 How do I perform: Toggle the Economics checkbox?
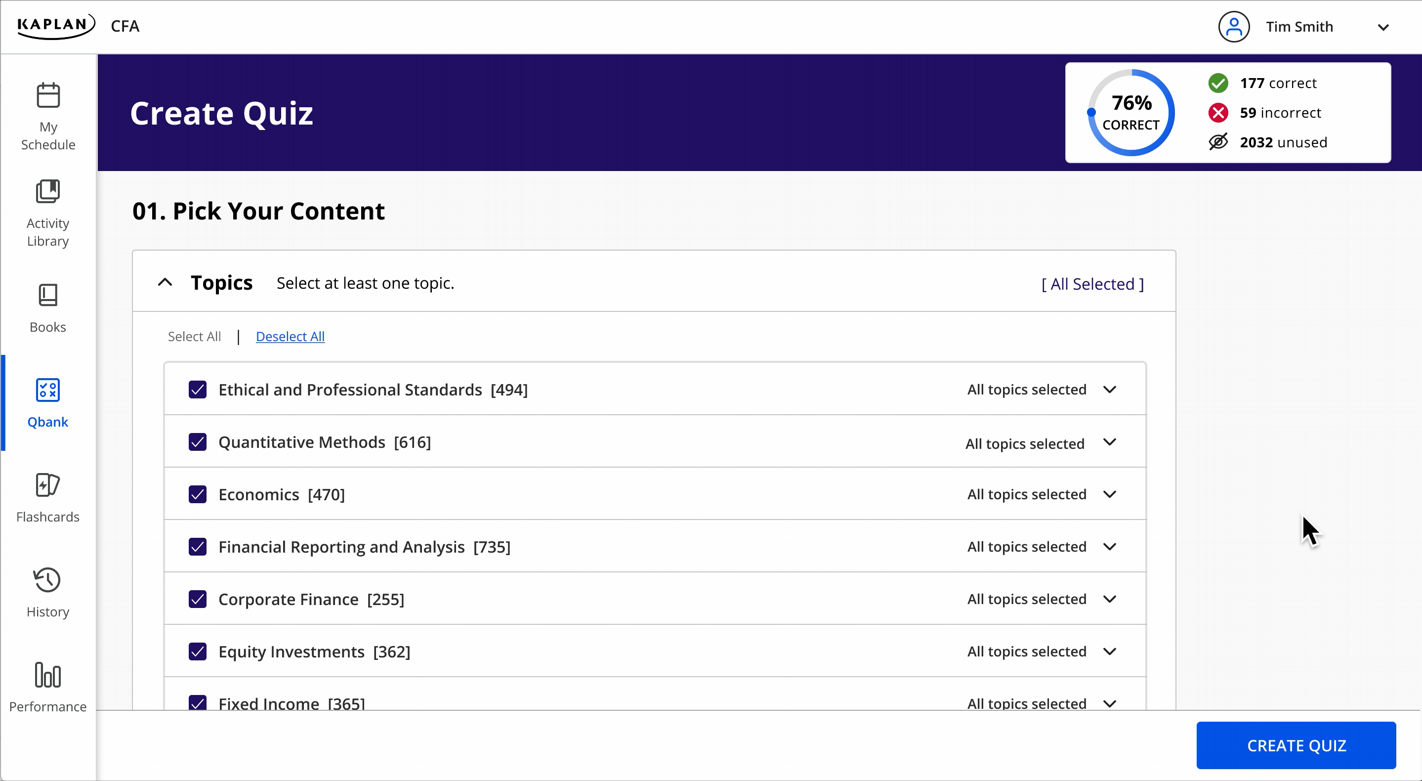[x=198, y=494]
